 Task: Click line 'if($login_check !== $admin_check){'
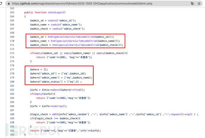[55, 118]
